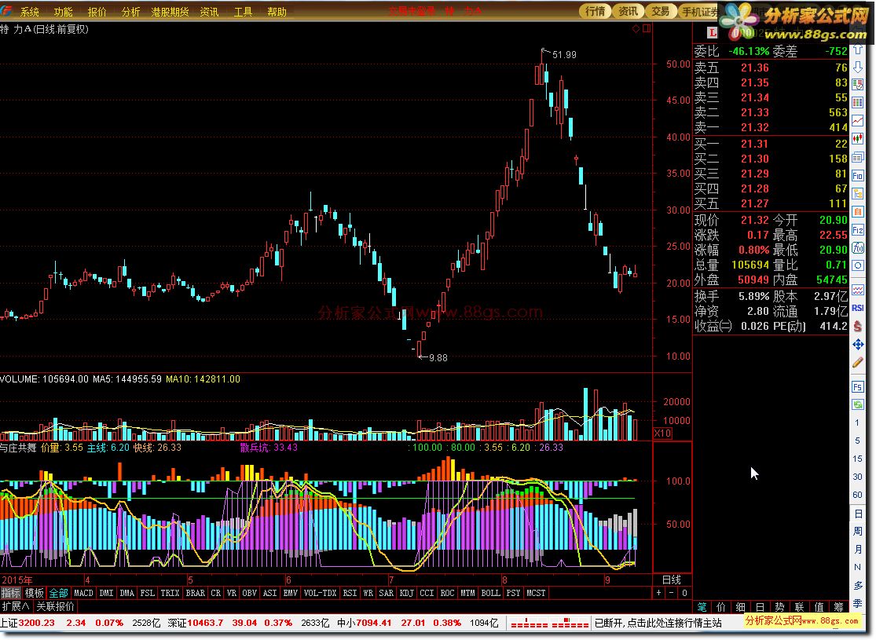Select the 联 tab at bottom right

(x=800, y=607)
